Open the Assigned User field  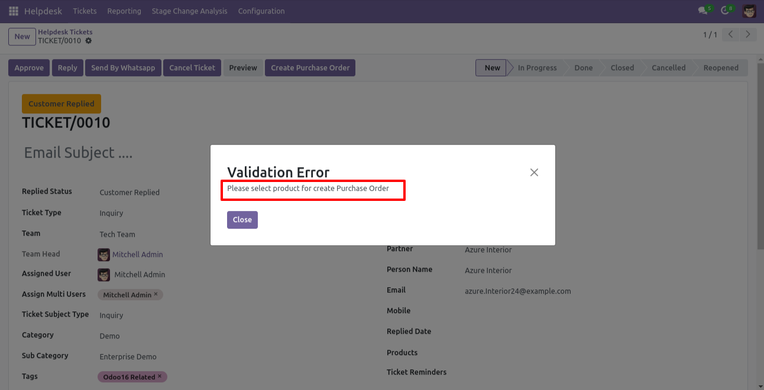140,275
